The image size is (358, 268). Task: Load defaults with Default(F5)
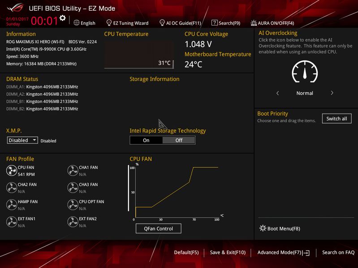(x=186, y=252)
